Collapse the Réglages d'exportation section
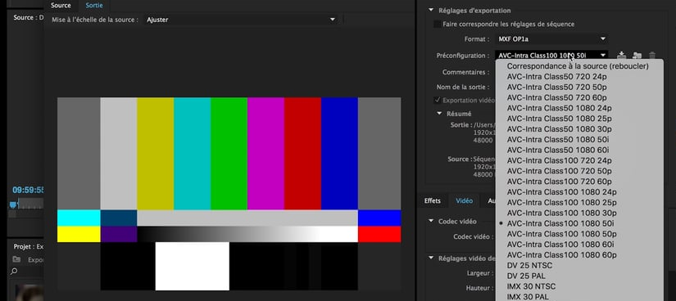Screen dimensions: 676x301 coord(431,11)
